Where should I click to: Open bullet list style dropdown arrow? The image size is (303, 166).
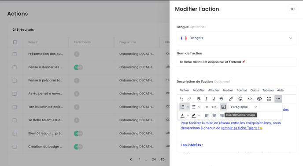point(199,107)
